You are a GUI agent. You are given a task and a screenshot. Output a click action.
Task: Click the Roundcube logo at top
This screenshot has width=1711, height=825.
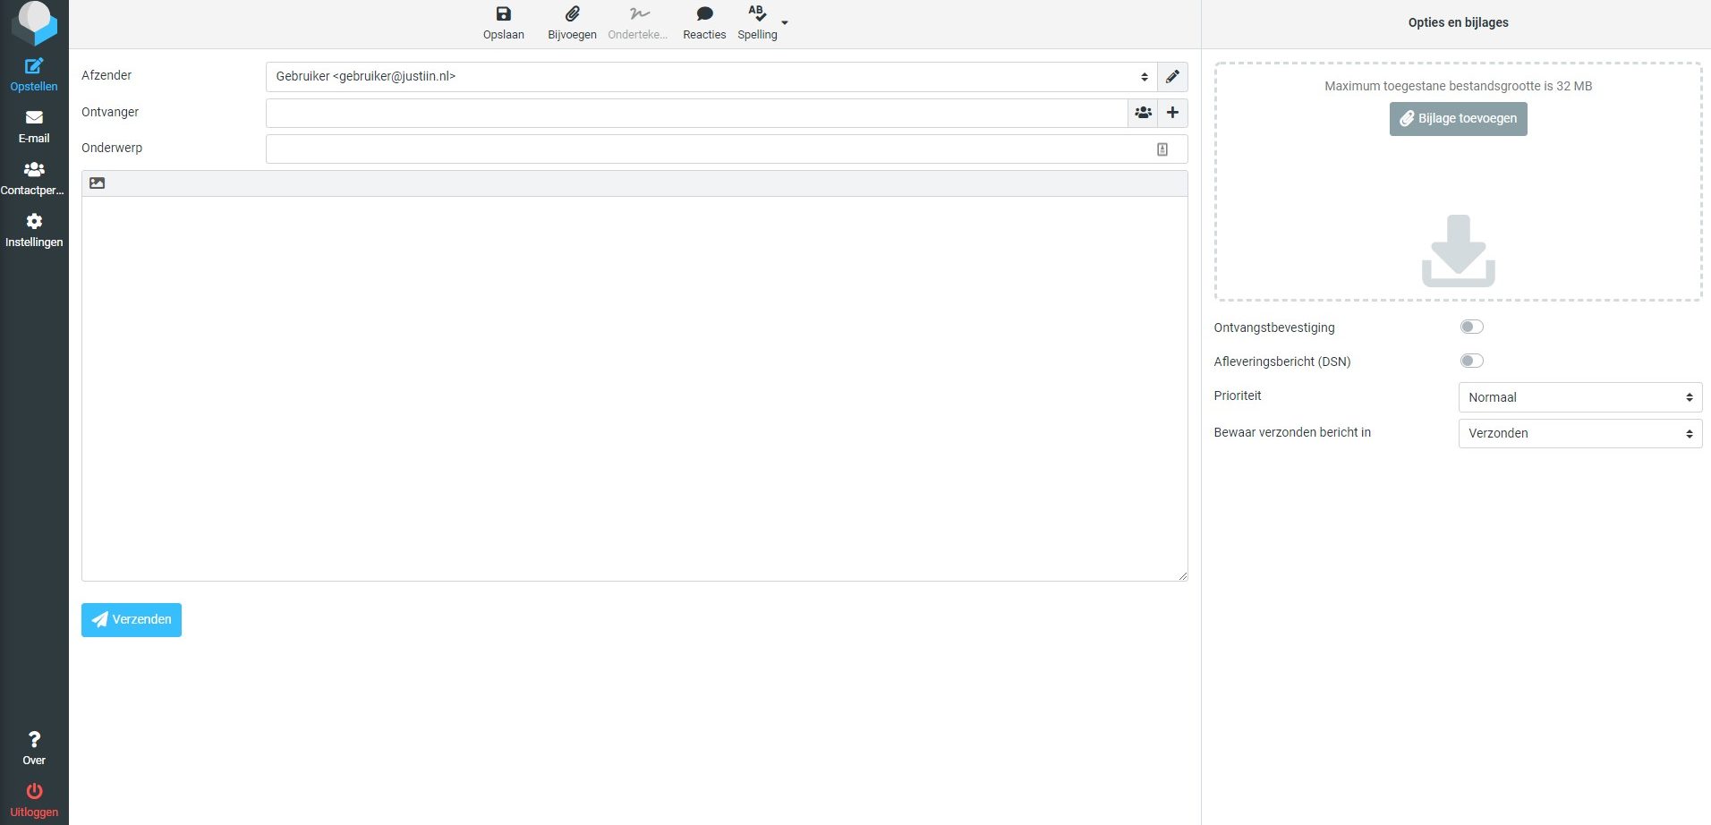(x=34, y=23)
